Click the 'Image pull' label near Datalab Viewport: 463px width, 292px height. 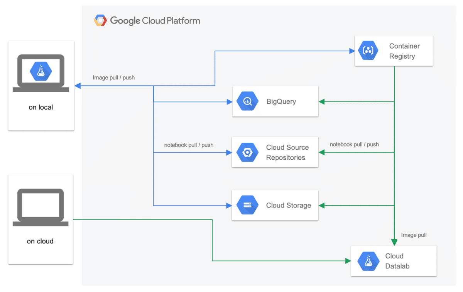tap(414, 235)
